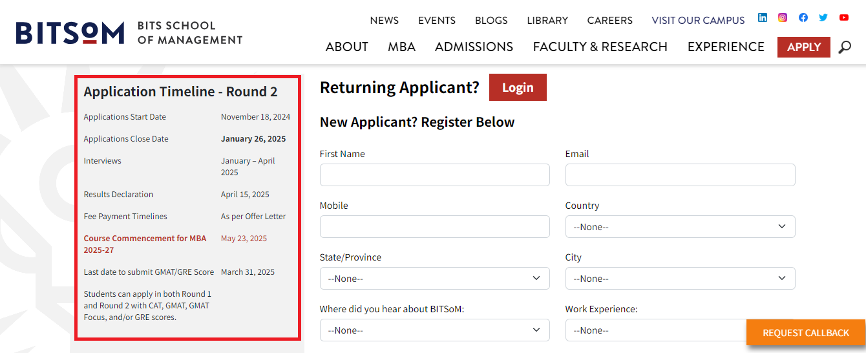
Task: Expand the City dropdown
Action: [681, 279]
